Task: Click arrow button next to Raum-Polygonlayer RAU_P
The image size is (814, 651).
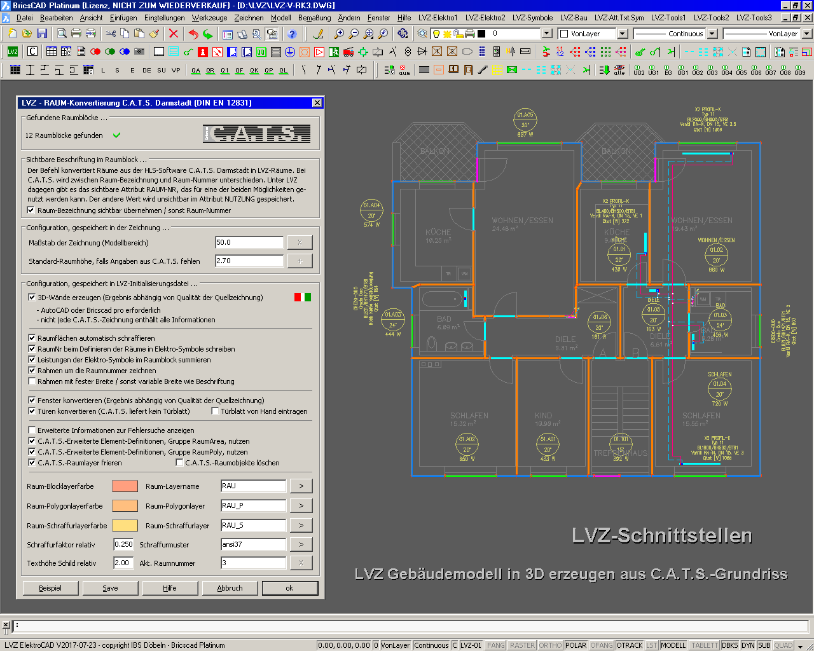Action: tap(301, 506)
